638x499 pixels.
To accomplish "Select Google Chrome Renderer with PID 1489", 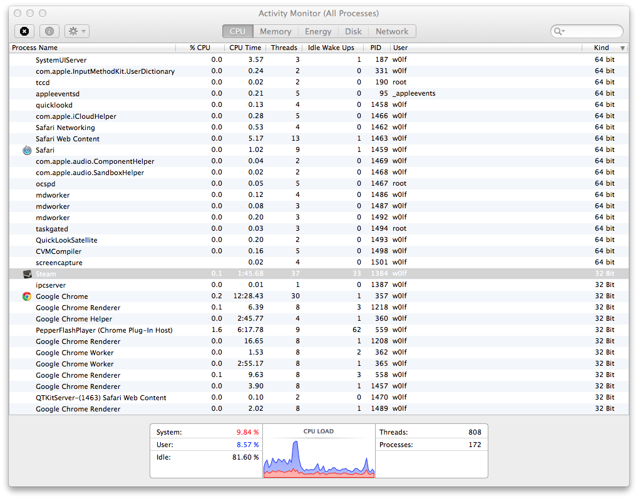I will coord(319,409).
